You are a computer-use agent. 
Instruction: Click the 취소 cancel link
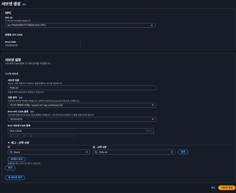pyautogui.click(x=213, y=187)
